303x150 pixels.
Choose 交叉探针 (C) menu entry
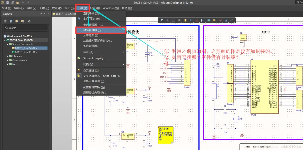(101, 71)
